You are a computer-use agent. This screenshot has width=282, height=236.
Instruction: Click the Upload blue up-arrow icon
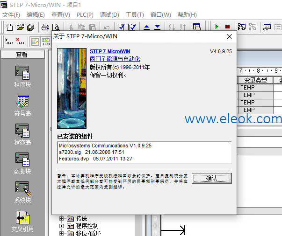[x=146, y=27]
